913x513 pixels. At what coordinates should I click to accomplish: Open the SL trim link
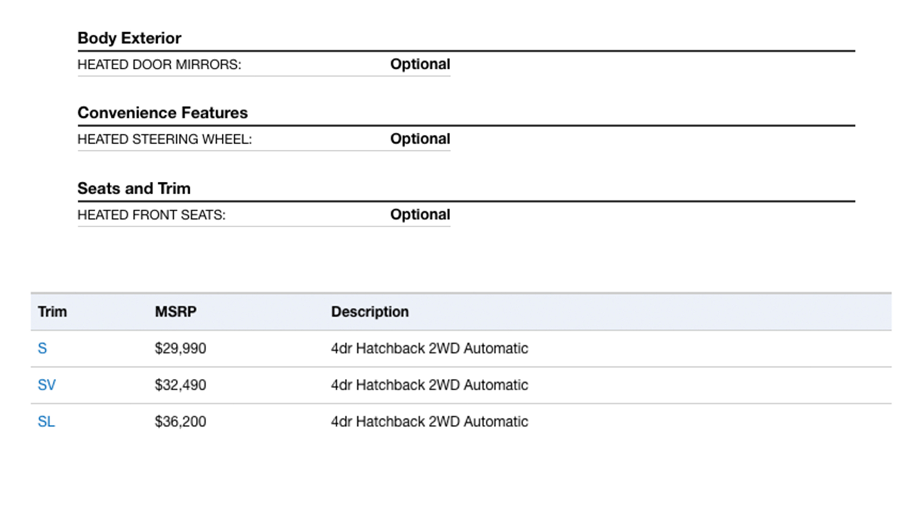tap(46, 422)
